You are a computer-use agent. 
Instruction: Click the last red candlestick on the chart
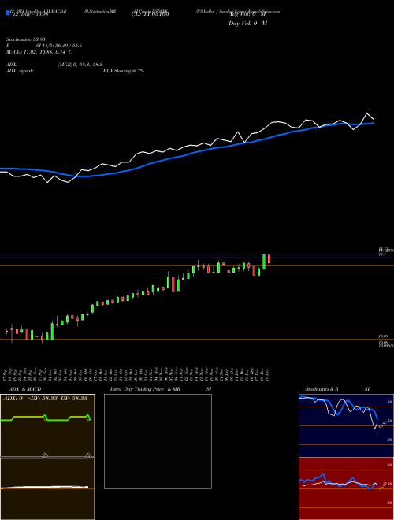point(269,259)
